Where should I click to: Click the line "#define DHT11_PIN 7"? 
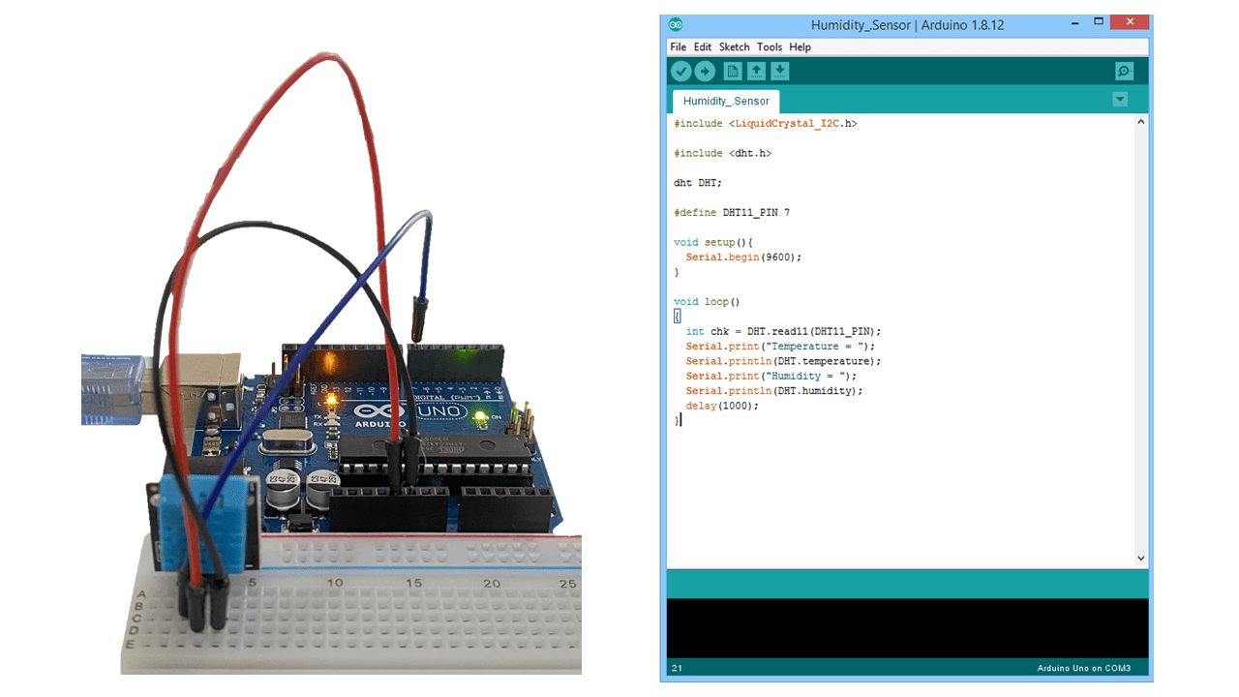pyautogui.click(x=732, y=212)
